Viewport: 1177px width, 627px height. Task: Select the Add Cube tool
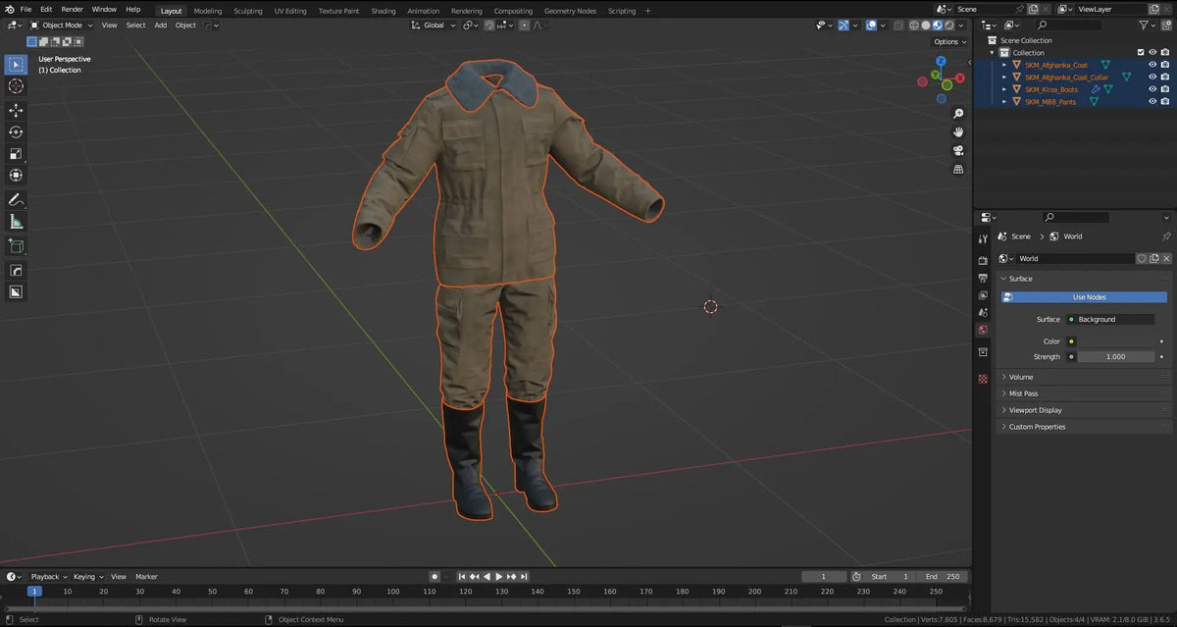point(16,246)
